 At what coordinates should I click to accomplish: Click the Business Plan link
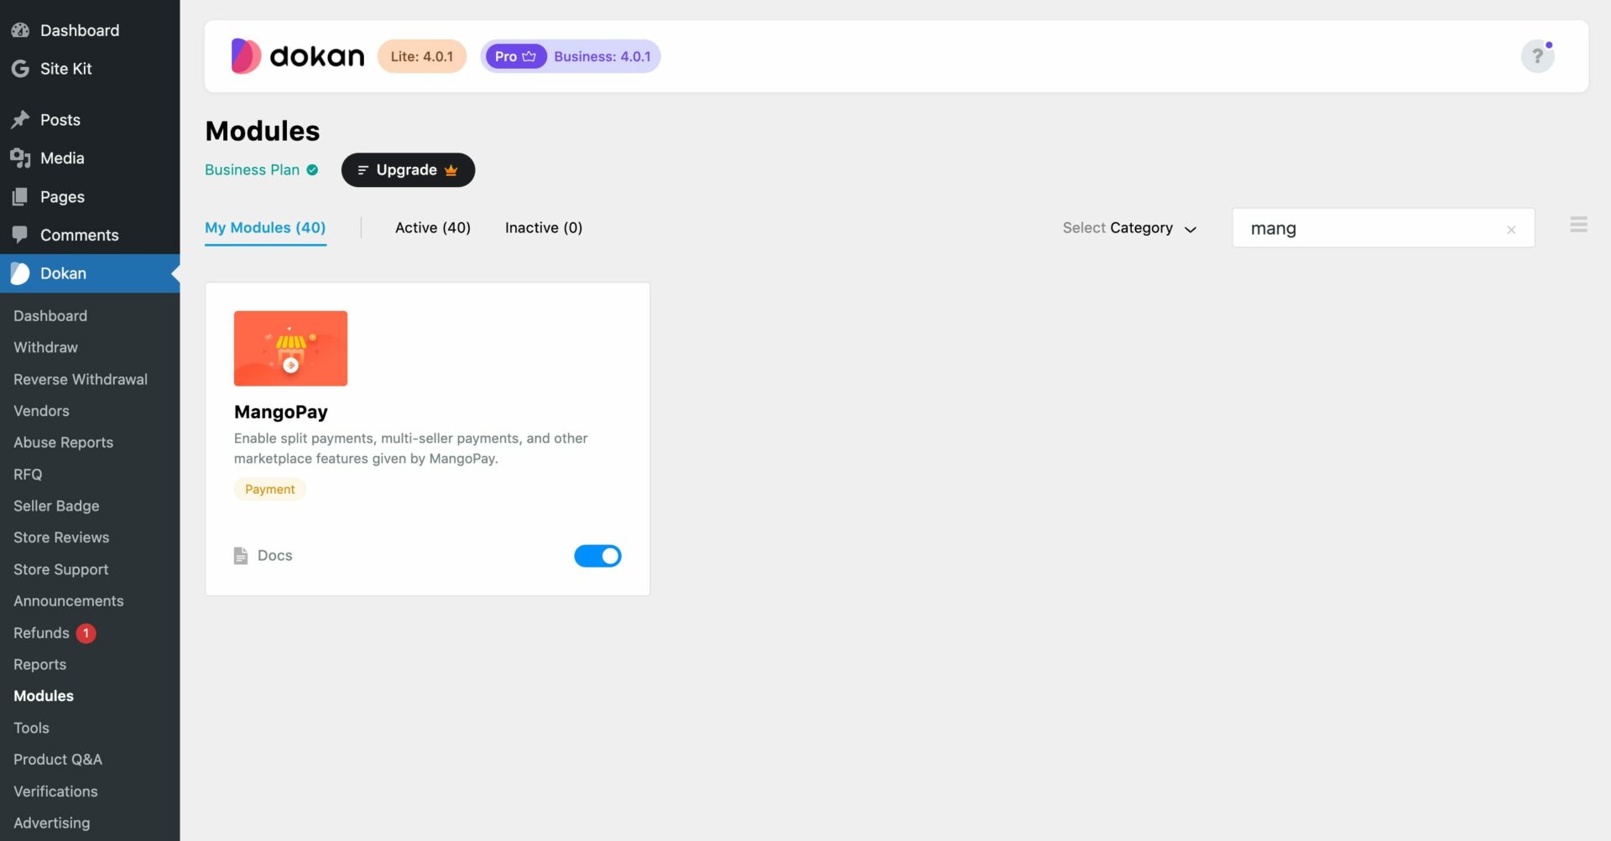[x=252, y=170]
